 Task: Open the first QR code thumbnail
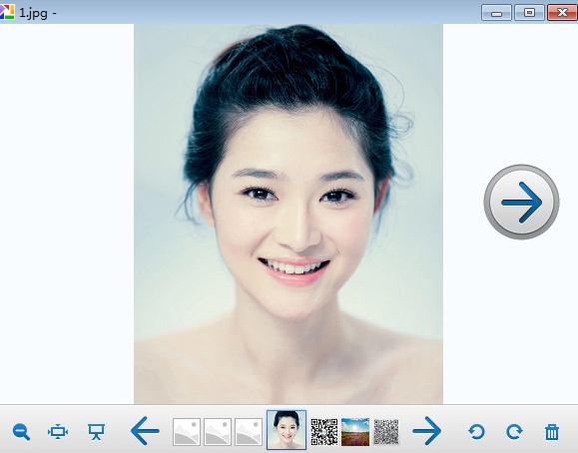[324, 432]
